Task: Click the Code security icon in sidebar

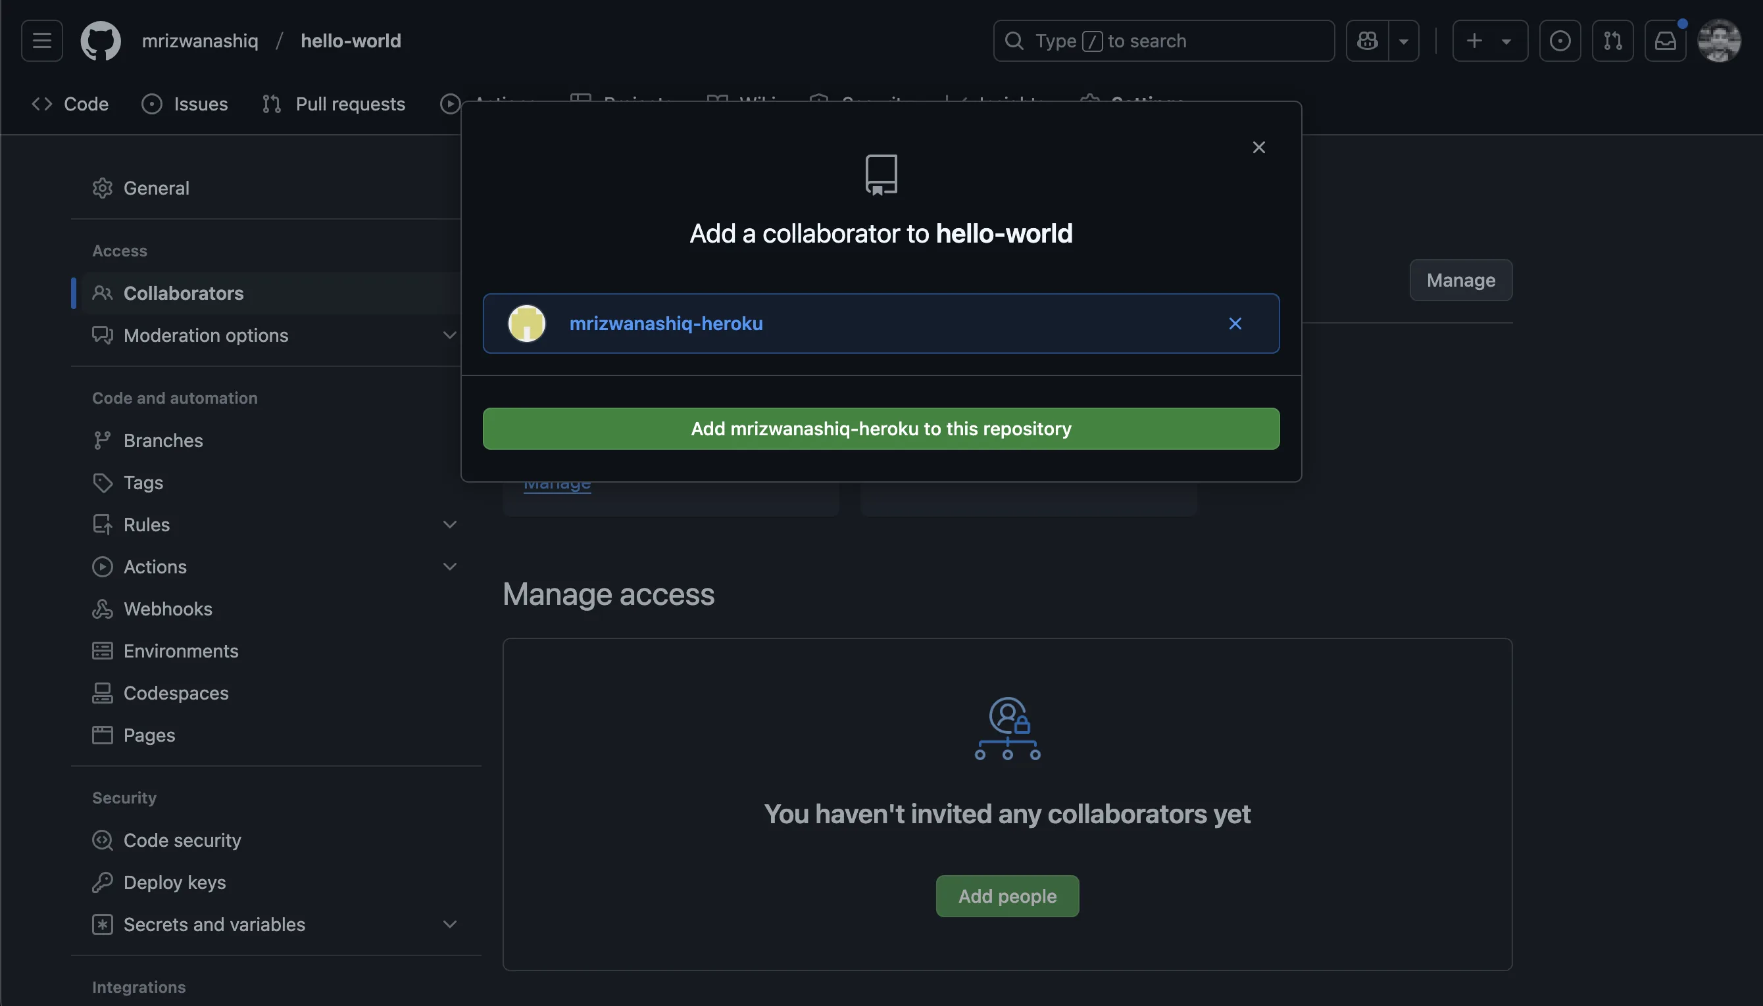Action: point(102,840)
